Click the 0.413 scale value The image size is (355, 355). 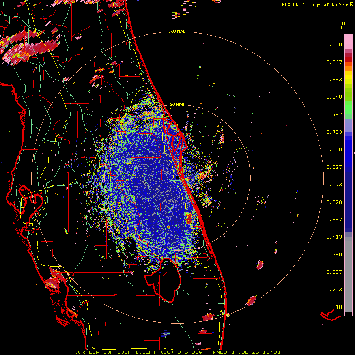334,237
